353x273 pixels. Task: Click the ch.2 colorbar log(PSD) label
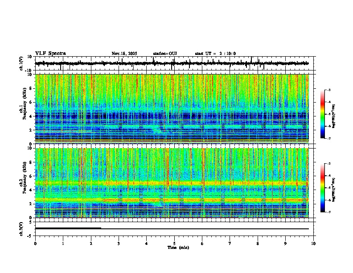click(334, 190)
